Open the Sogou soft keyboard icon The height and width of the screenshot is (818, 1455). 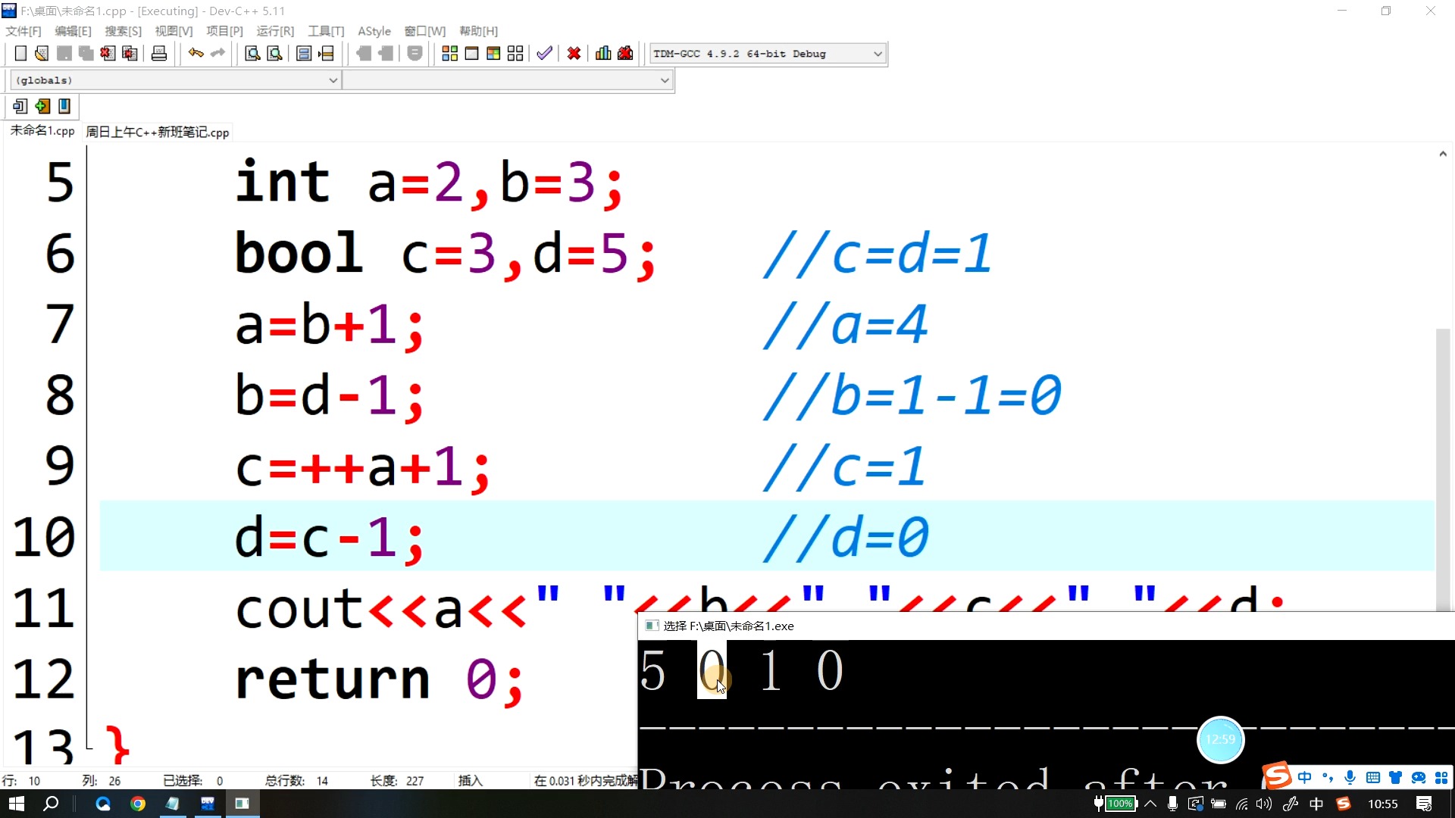1372,778
